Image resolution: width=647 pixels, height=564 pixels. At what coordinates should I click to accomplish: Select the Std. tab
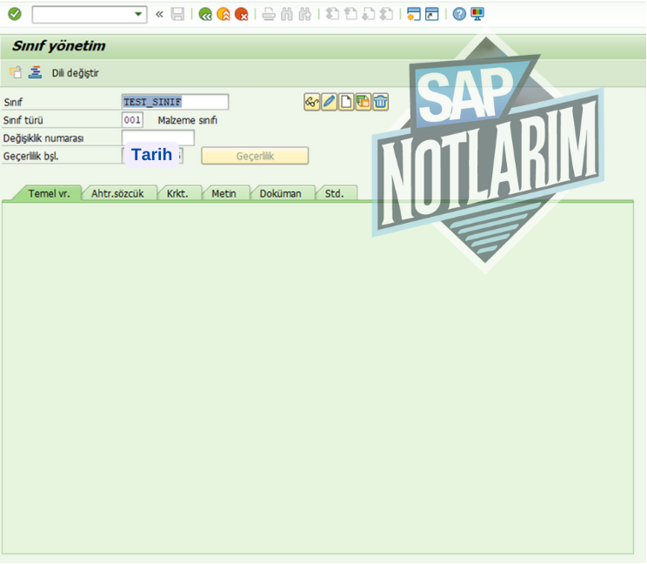(x=334, y=193)
